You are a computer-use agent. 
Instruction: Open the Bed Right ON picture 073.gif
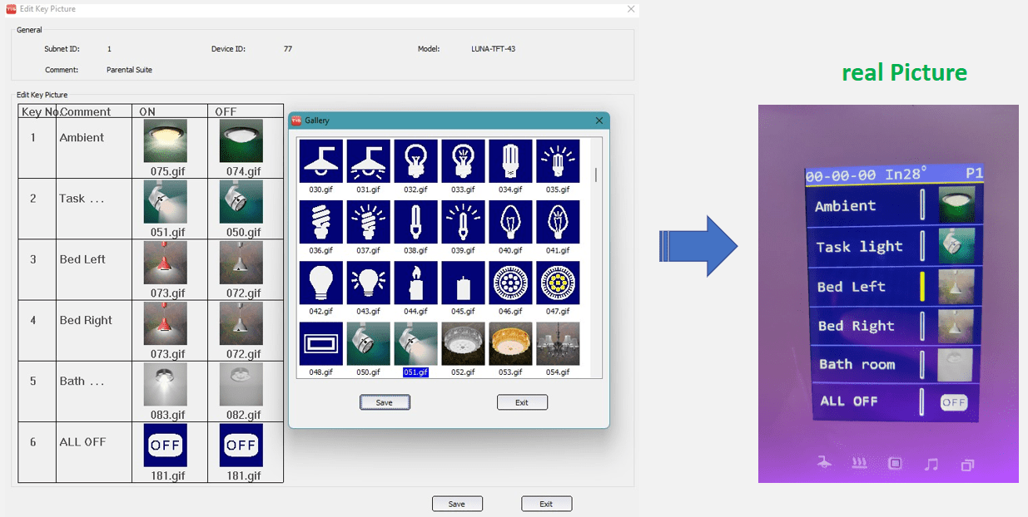(x=165, y=323)
